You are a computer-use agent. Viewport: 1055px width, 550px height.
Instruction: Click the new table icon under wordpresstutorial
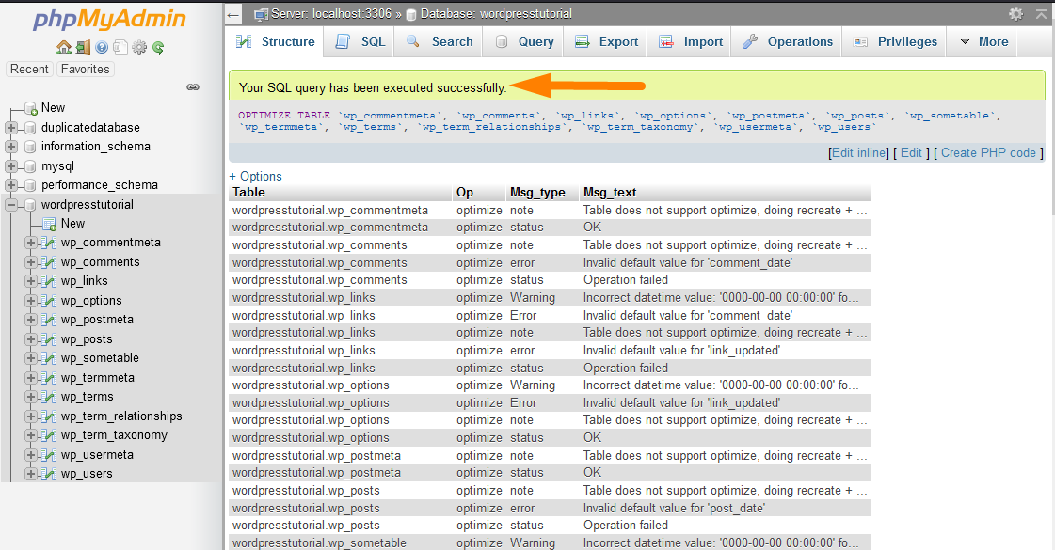pyautogui.click(x=49, y=223)
